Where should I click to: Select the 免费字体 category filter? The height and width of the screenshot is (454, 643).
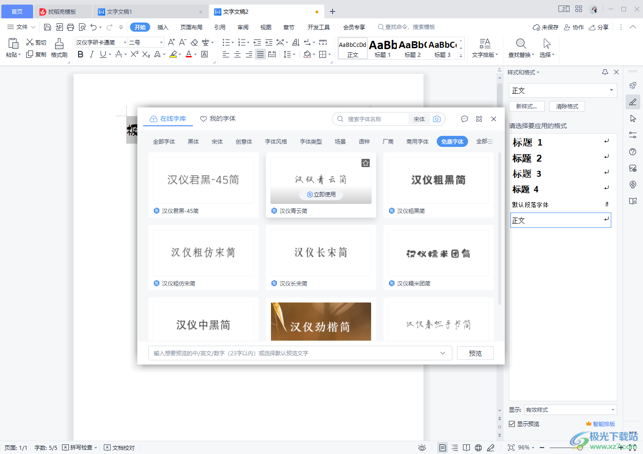[452, 141]
